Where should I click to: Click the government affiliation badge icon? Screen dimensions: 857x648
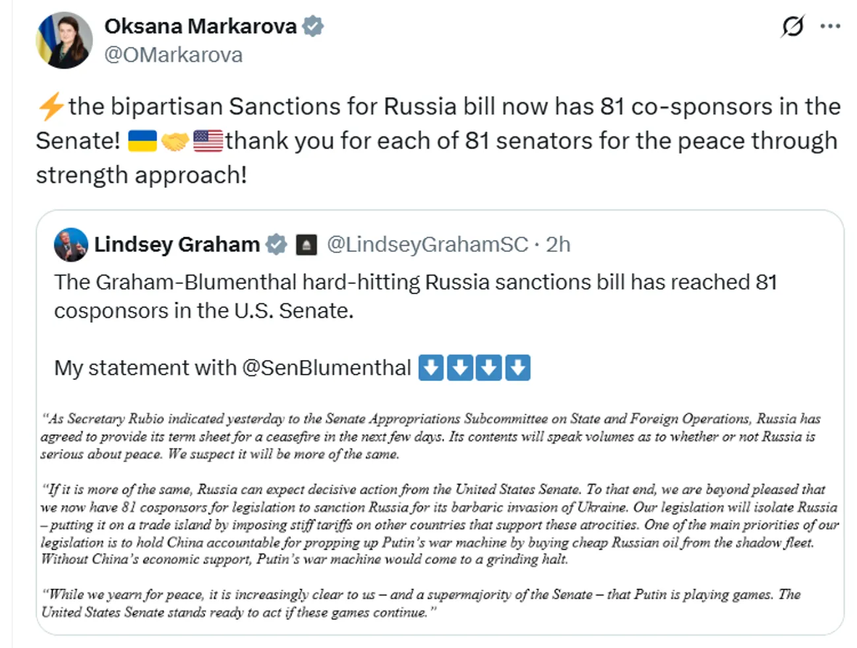click(x=306, y=245)
